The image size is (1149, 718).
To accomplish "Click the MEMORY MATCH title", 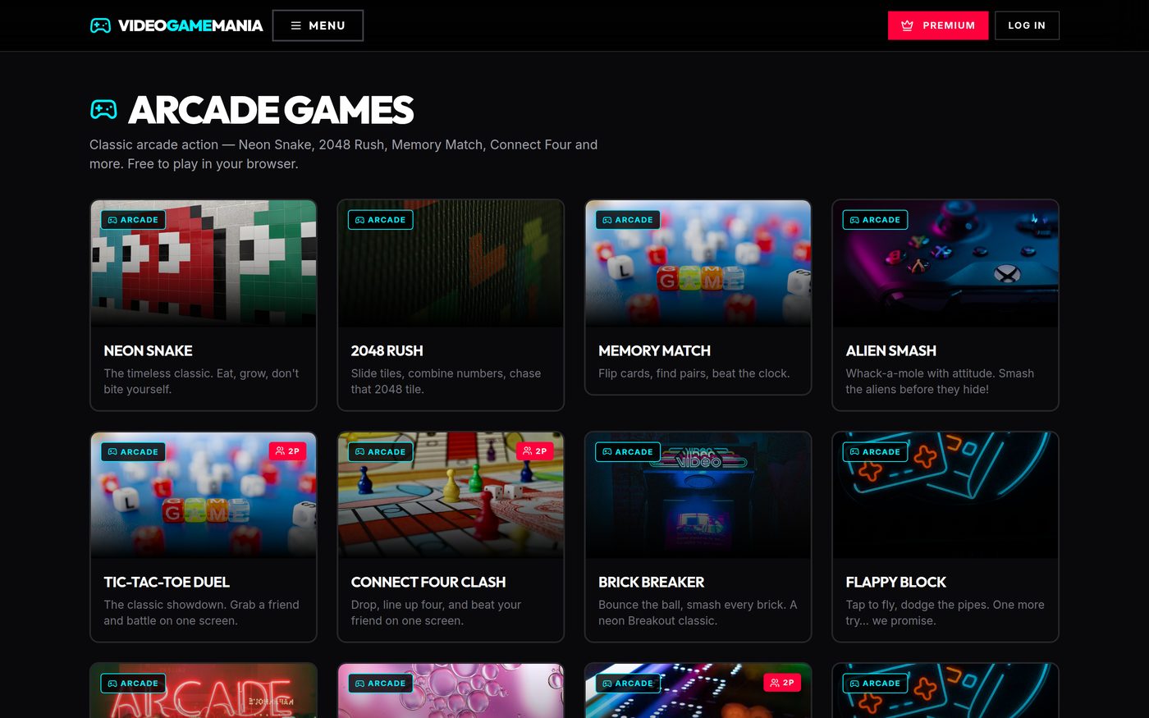I will point(654,350).
